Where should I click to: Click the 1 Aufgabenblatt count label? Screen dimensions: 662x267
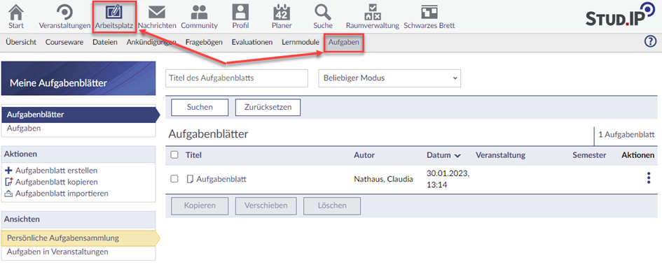coord(626,135)
